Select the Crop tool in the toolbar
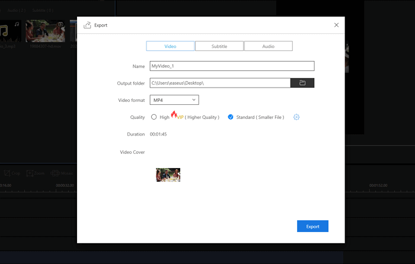 click(x=12, y=173)
